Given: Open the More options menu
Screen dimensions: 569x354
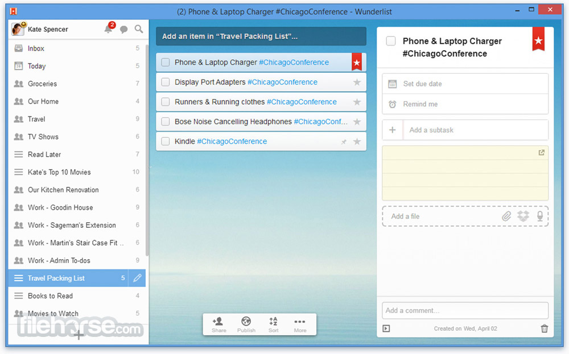Looking at the screenshot, I should click(300, 324).
